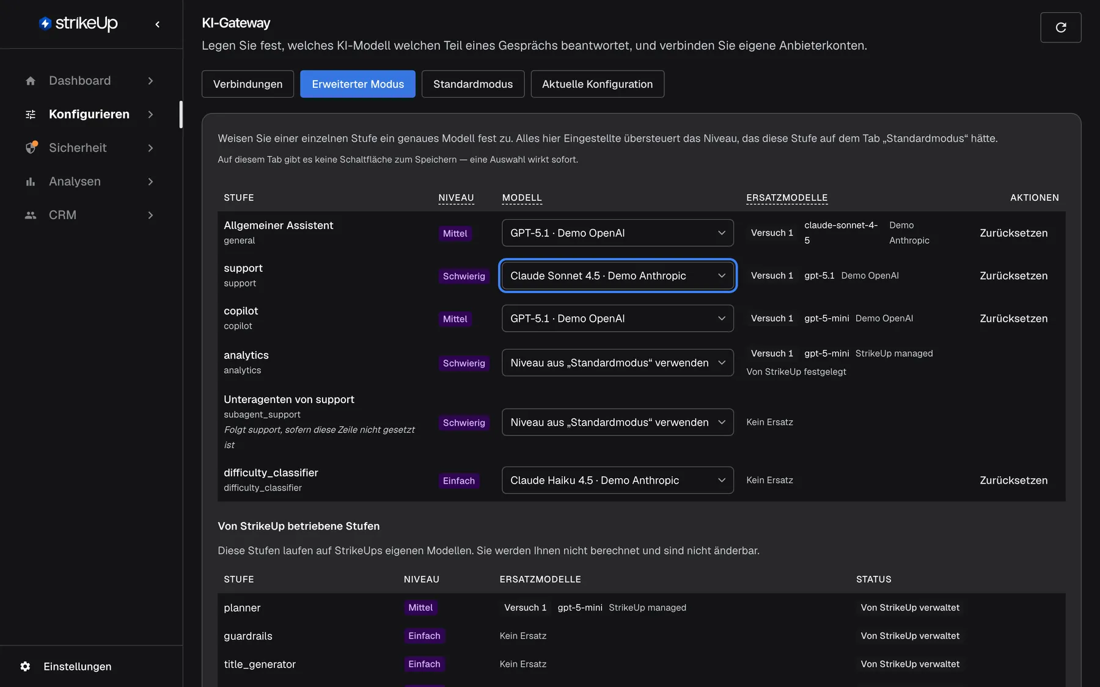Viewport: 1100px width, 687px height.
Task: Expand the CRM menu chevron
Action: [x=150, y=215]
